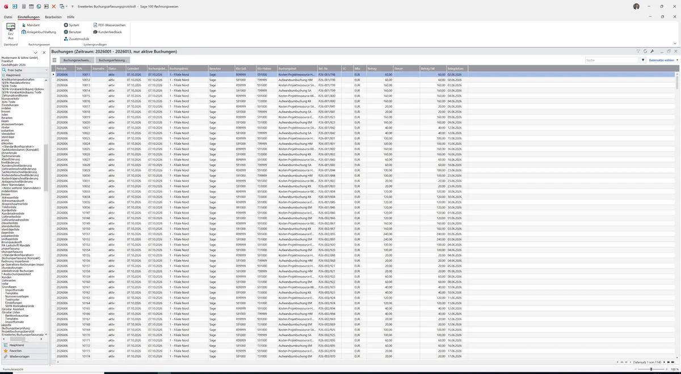Sort by the Periode column header

coord(65,69)
